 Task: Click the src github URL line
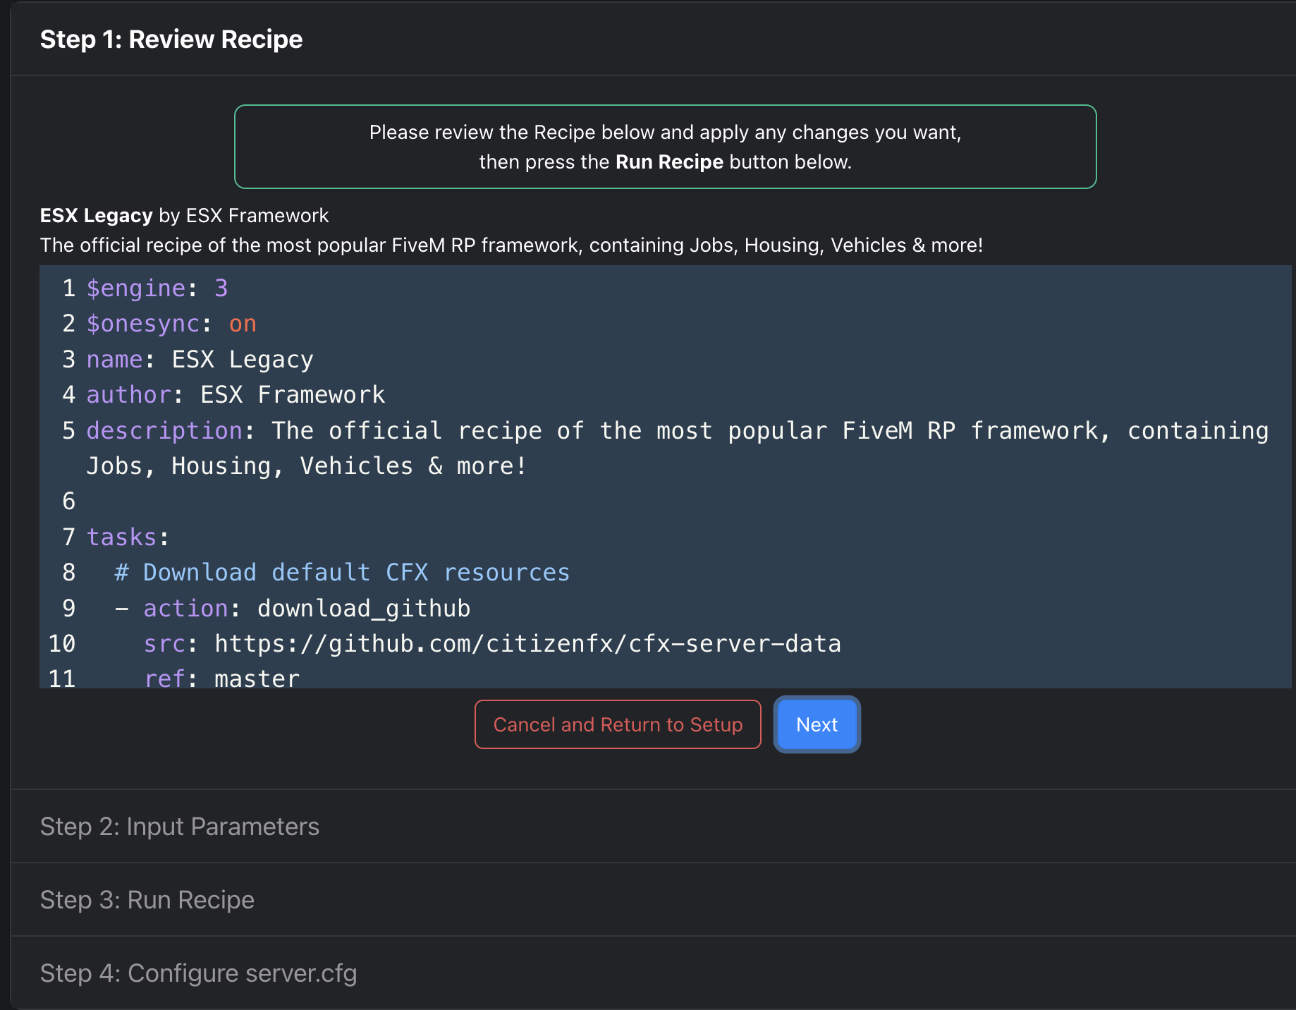point(492,643)
